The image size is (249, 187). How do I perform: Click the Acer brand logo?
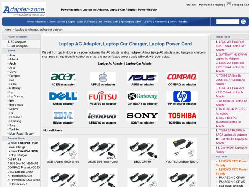click(63, 77)
